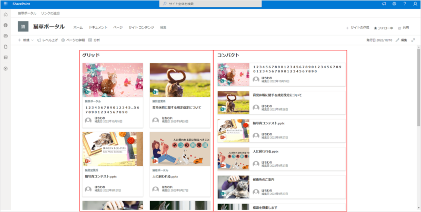This screenshot has width=421, height=212.
Task: Open the SharePoint app launcher waffle
Action: tap(6, 4)
